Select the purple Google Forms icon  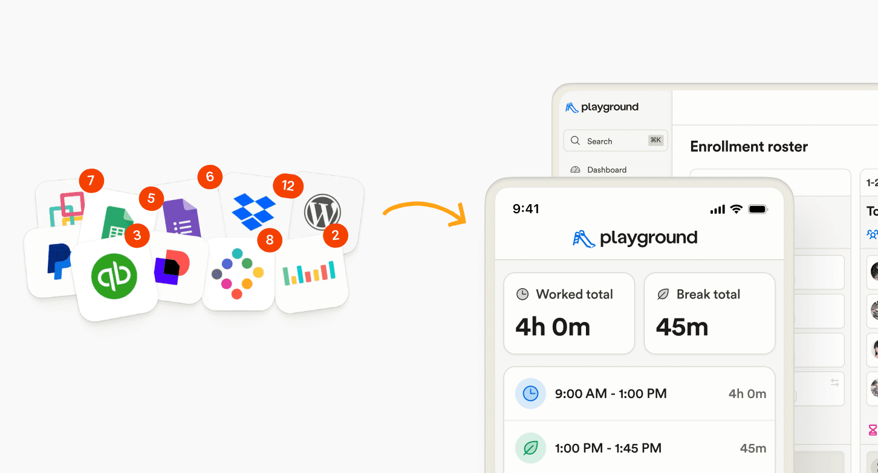[x=181, y=217]
